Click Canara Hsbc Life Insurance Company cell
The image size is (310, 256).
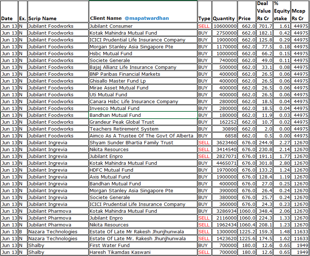tap(143, 101)
